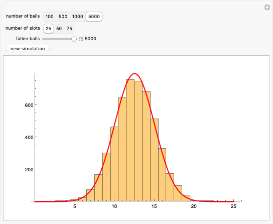Set number of balls to 1000
273x224 pixels.
pyautogui.click(x=77, y=17)
